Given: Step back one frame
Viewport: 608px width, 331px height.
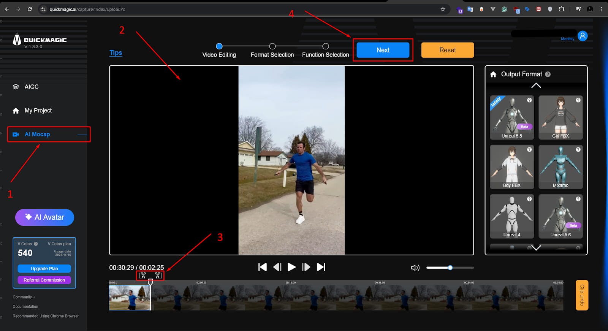Looking at the screenshot, I should [277, 267].
